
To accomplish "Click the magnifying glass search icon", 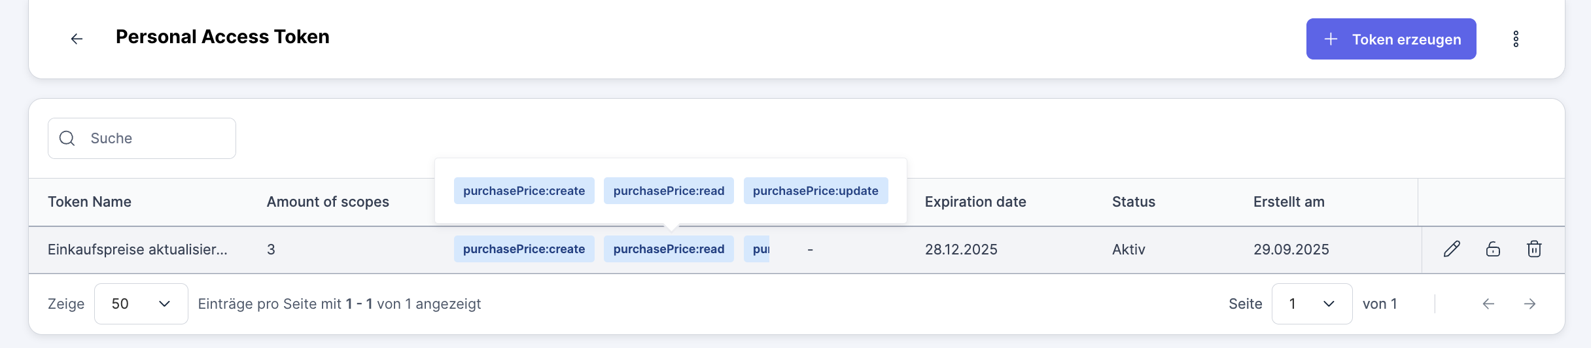I will click(67, 139).
